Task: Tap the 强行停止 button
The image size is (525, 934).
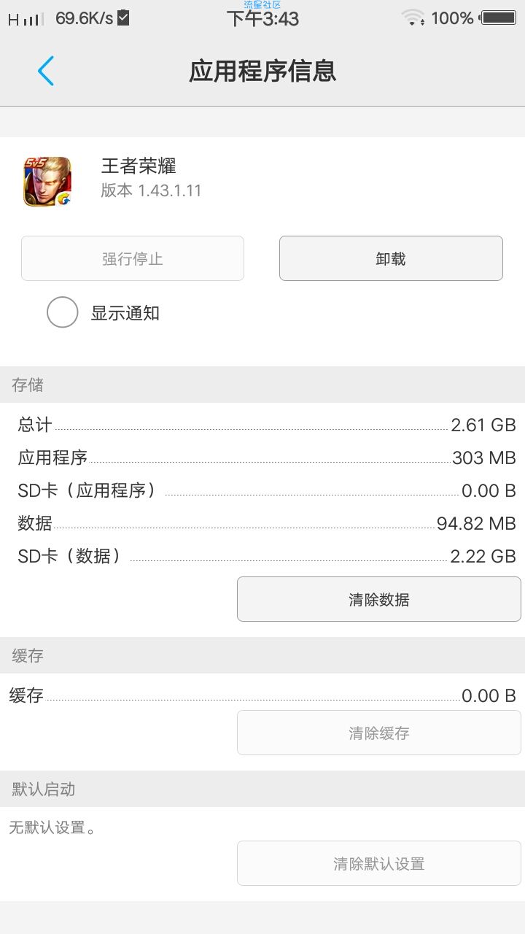Action: pos(133,258)
